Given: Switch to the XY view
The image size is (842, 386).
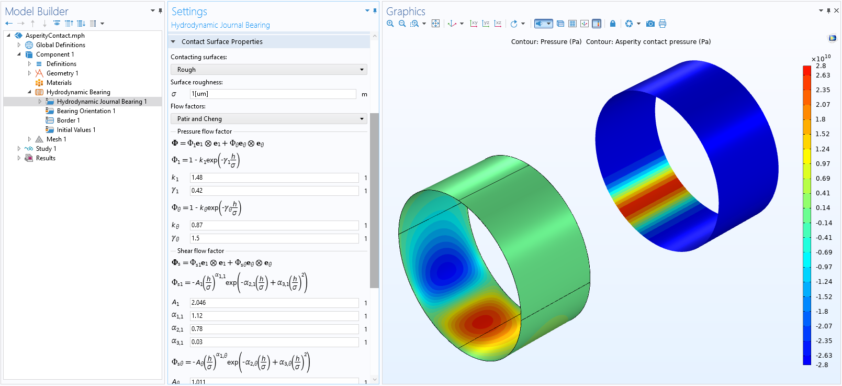Looking at the screenshot, I should click(x=474, y=24).
